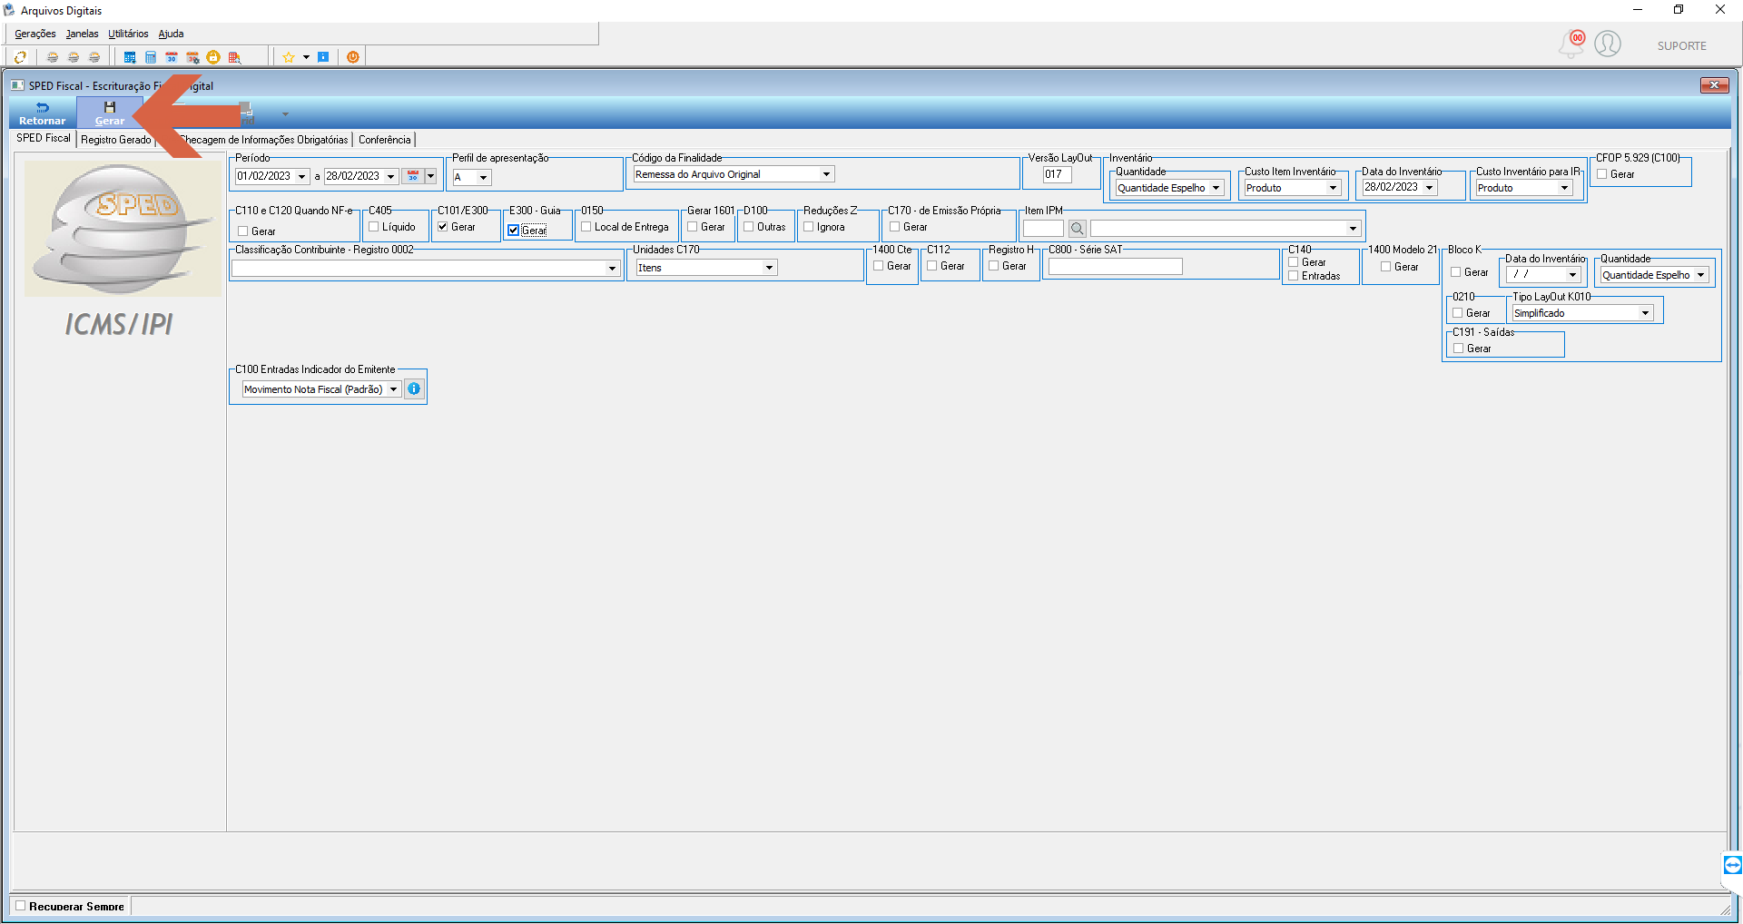This screenshot has height=924, width=1743.
Task: Open the small dropdown arrow in window toolbar
Action: (x=285, y=114)
